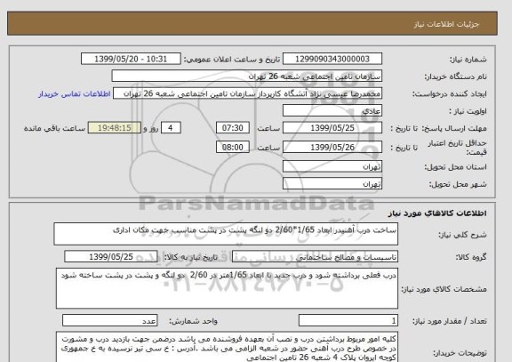
Task: Click the goods need date field 1399/05/25
Action: point(111,257)
